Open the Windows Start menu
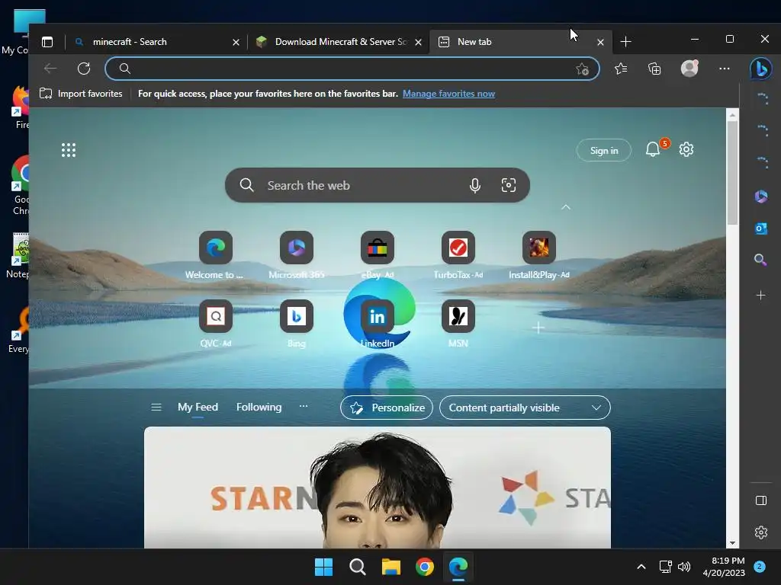Viewport: 781px width, 585px height. click(x=323, y=567)
